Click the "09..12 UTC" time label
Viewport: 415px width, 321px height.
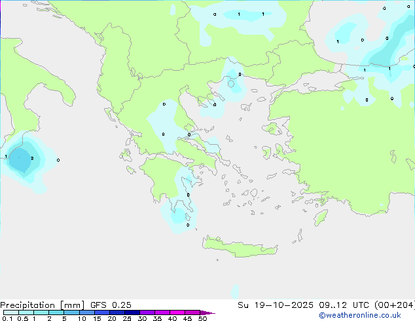click(344, 305)
